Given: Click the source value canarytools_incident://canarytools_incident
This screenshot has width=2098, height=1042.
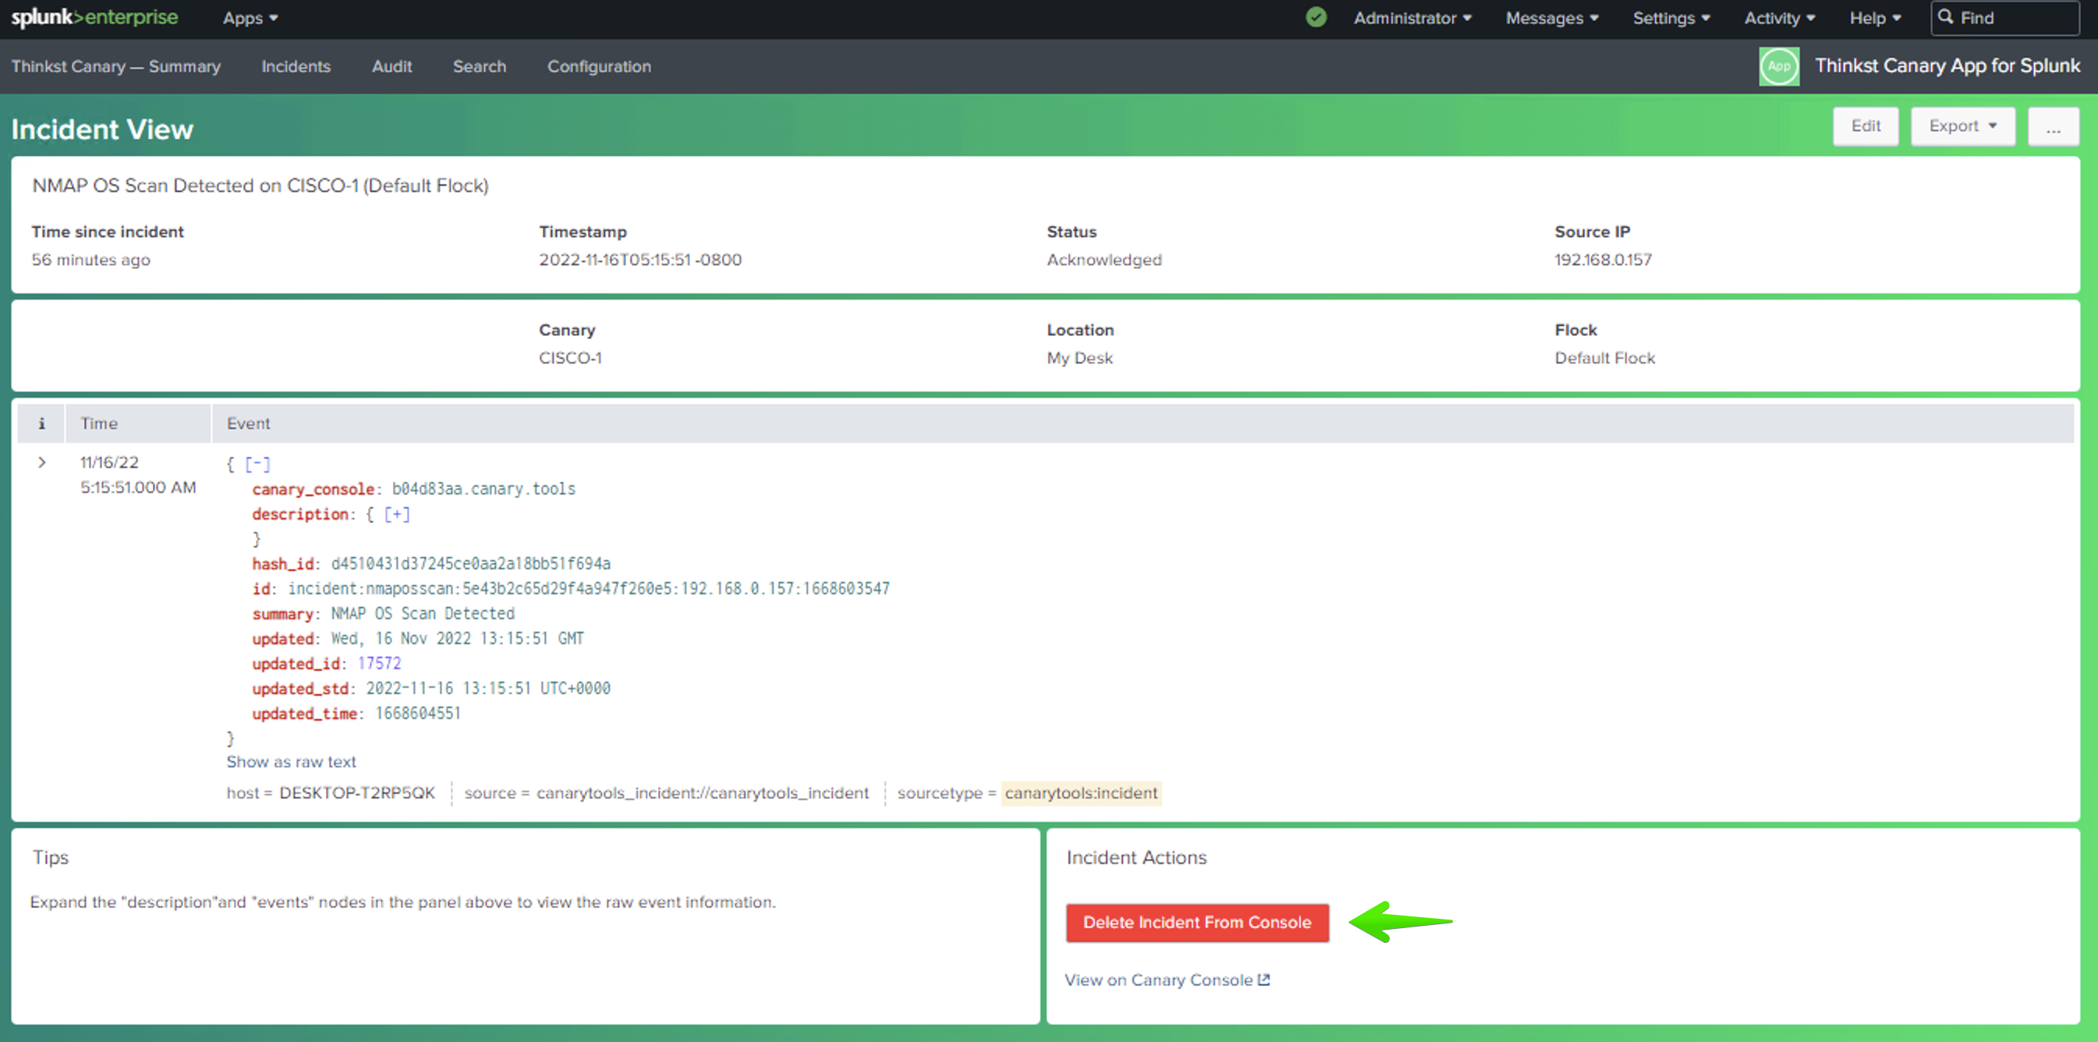Looking at the screenshot, I should click(x=702, y=792).
